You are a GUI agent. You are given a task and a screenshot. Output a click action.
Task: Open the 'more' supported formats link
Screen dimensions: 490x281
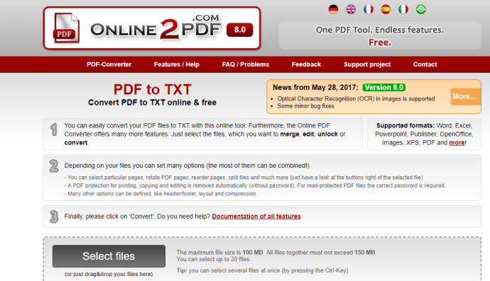pos(457,143)
